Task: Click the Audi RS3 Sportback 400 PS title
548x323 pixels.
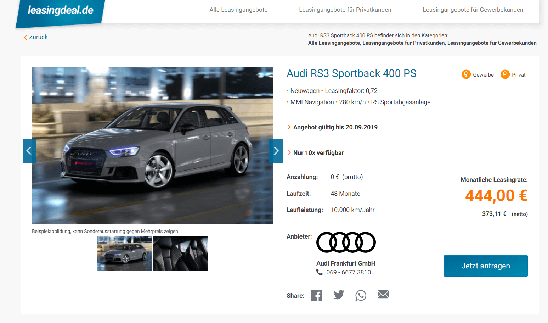Action: click(351, 73)
